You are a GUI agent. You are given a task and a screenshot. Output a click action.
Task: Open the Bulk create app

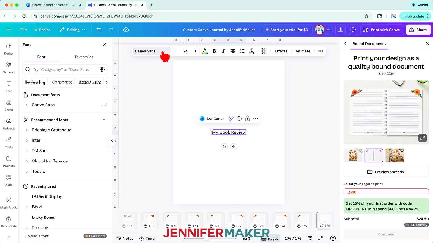(9, 222)
